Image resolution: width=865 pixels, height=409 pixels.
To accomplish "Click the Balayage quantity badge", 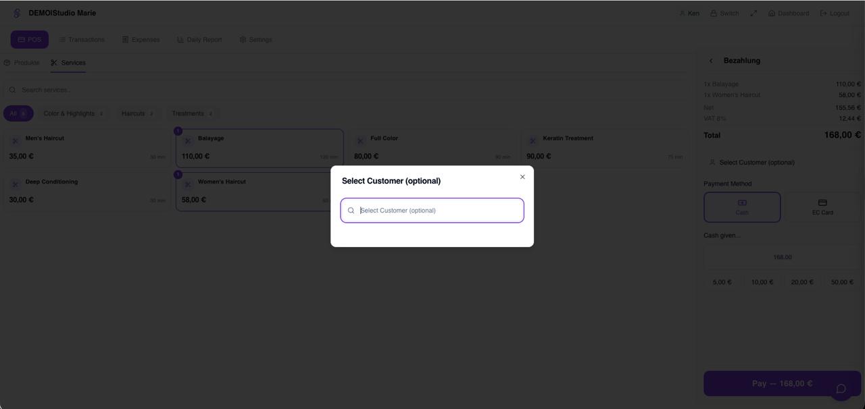I will [x=178, y=131].
